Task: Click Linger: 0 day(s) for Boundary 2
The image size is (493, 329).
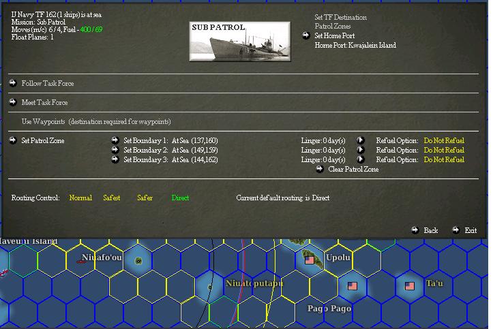Action: tap(323, 150)
